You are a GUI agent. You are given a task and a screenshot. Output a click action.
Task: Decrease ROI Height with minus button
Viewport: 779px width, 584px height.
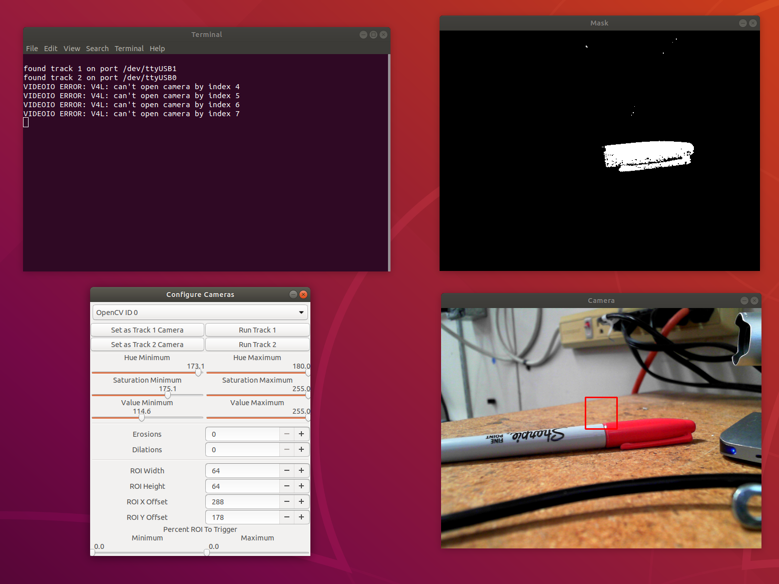point(287,486)
